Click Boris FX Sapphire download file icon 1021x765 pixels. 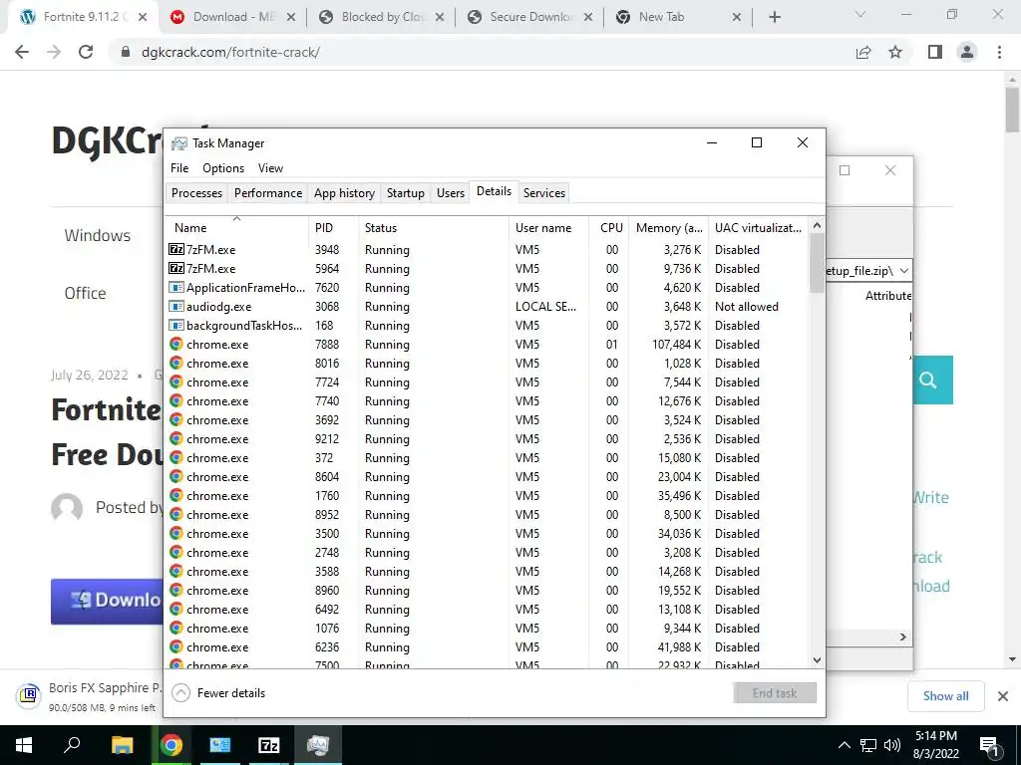29,695
